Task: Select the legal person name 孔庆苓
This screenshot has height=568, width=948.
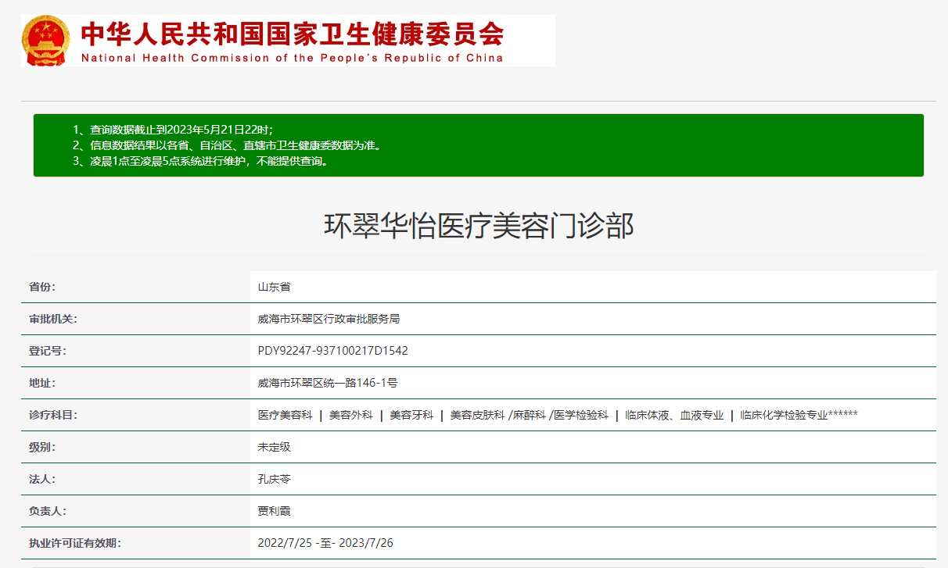Action: (x=274, y=479)
